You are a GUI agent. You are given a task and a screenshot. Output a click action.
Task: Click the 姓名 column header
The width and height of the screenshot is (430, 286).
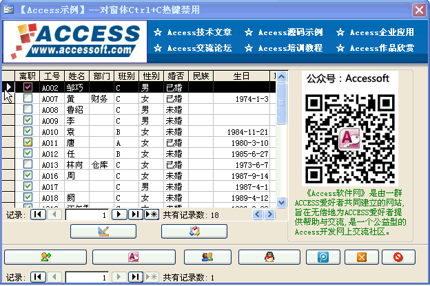click(76, 76)
